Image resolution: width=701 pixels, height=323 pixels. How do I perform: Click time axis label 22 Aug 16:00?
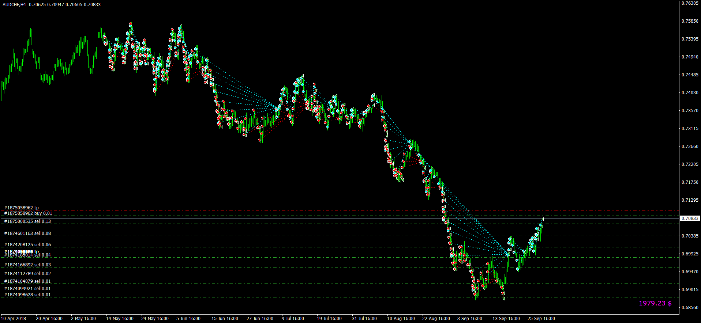click(x=436, y=319)
